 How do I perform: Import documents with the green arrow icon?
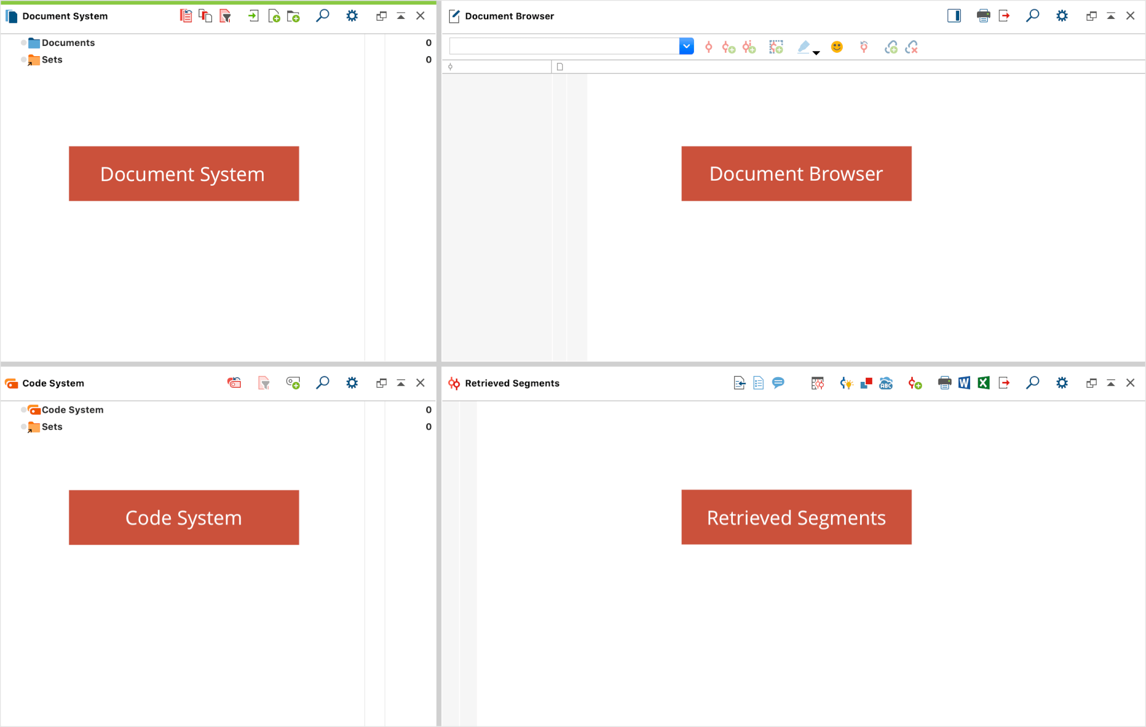[253, 16]
